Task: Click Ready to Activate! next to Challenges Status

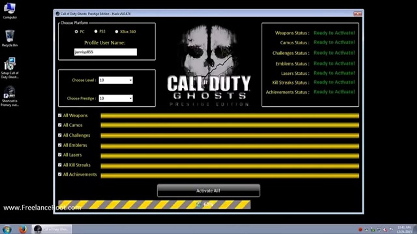Action: [334, 53]
